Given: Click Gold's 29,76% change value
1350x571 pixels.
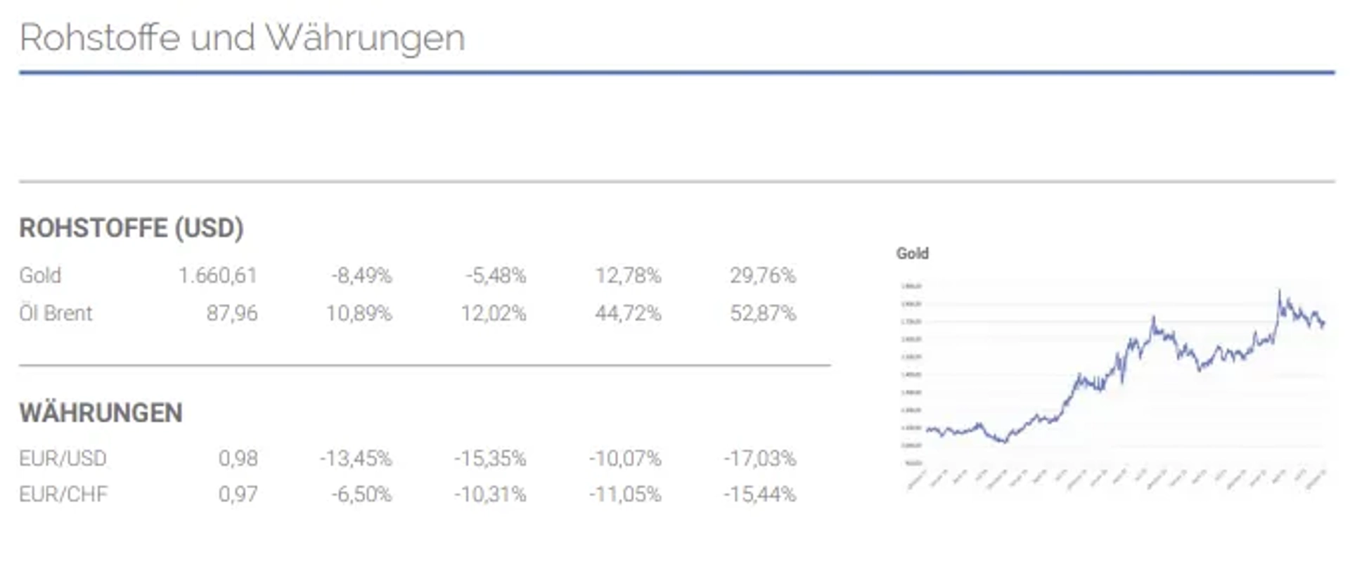Looking at the screenshot, I should tap(763, 275).
